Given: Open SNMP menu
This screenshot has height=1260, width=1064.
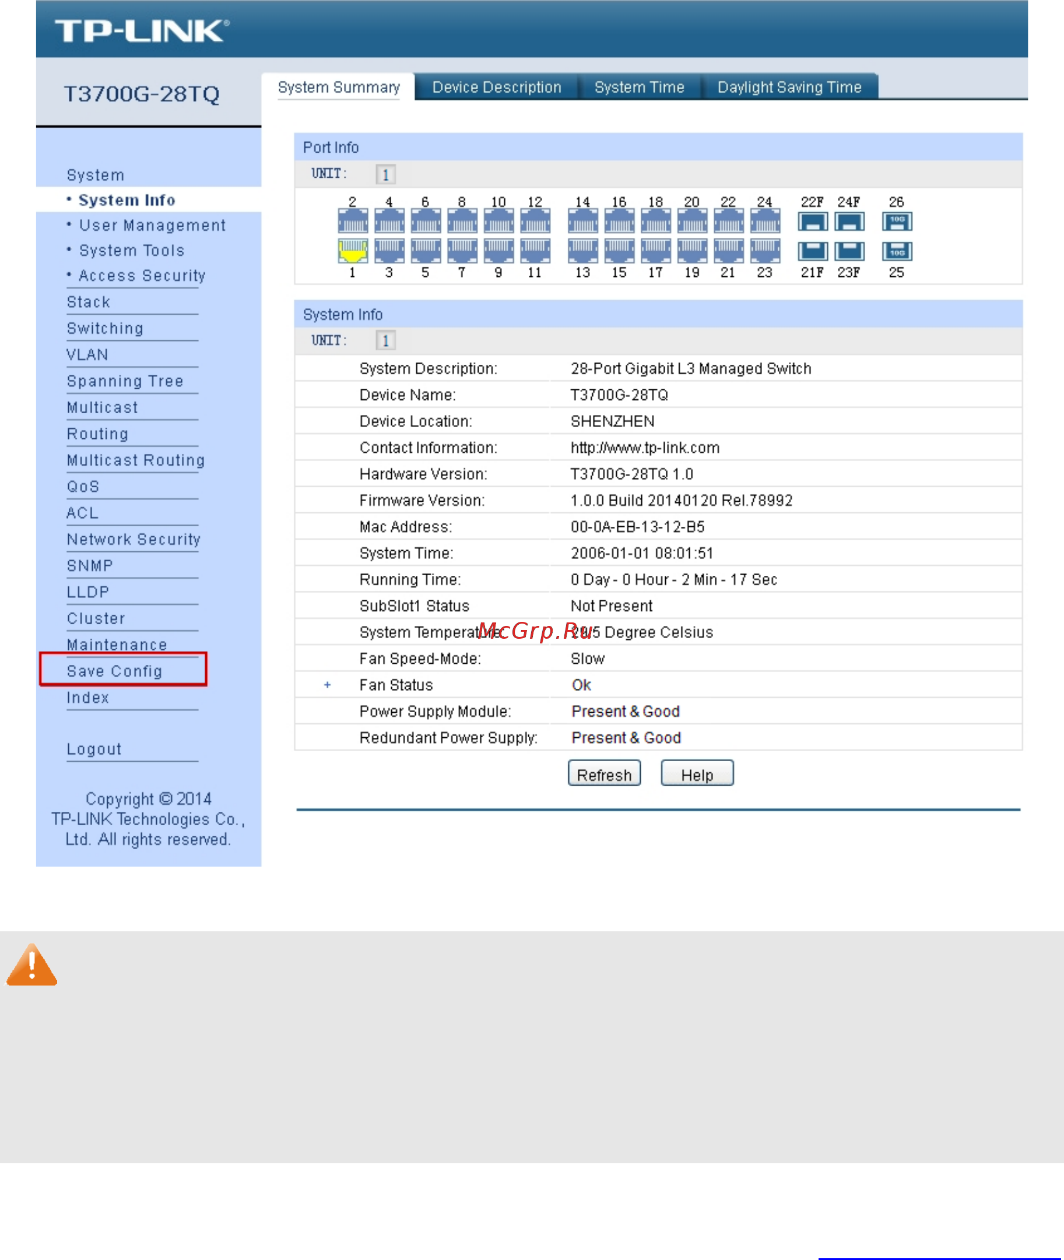Looking at the screenshot, I should tap(89, 565).
